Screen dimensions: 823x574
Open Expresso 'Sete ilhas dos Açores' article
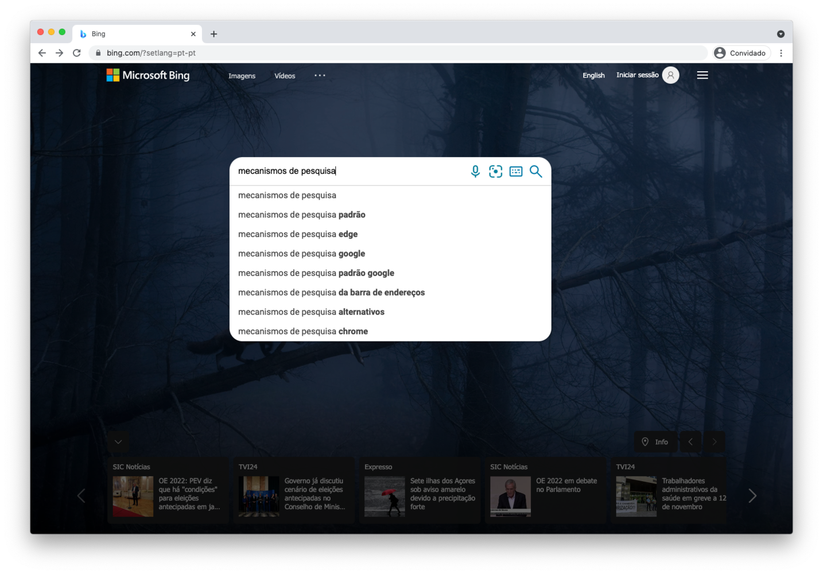pyautogui.click(x=420, y=491)
